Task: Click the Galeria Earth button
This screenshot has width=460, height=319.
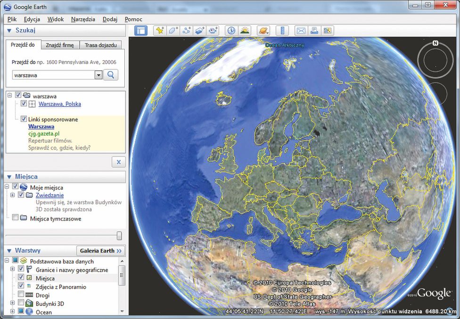Action: [x=101, y=251]
